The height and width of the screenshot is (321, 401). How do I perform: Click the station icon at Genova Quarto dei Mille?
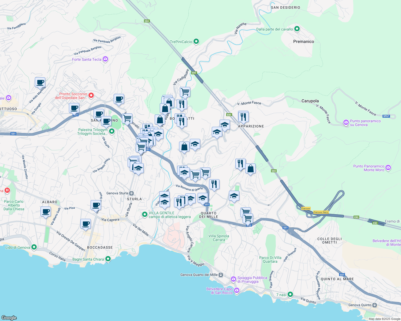221,275
